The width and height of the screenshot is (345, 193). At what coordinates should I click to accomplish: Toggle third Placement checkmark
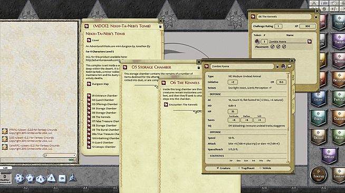pyautogui.click(x=284, y=46)
